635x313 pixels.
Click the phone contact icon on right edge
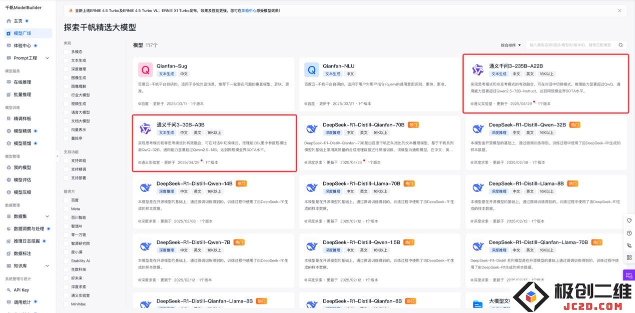pyautogui.click(x=629, y=245)
